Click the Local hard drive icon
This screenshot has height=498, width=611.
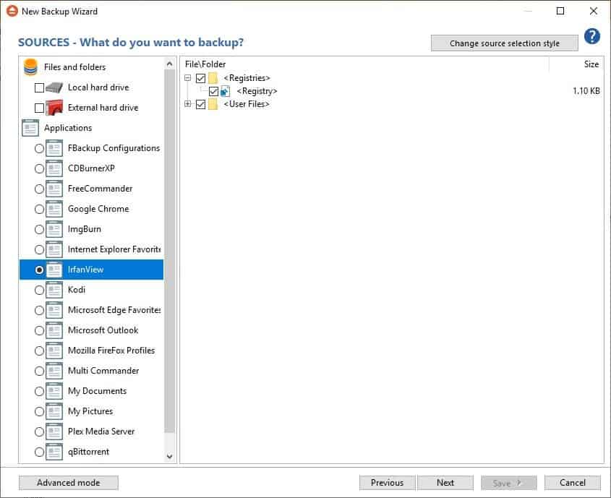click(54, 87)
